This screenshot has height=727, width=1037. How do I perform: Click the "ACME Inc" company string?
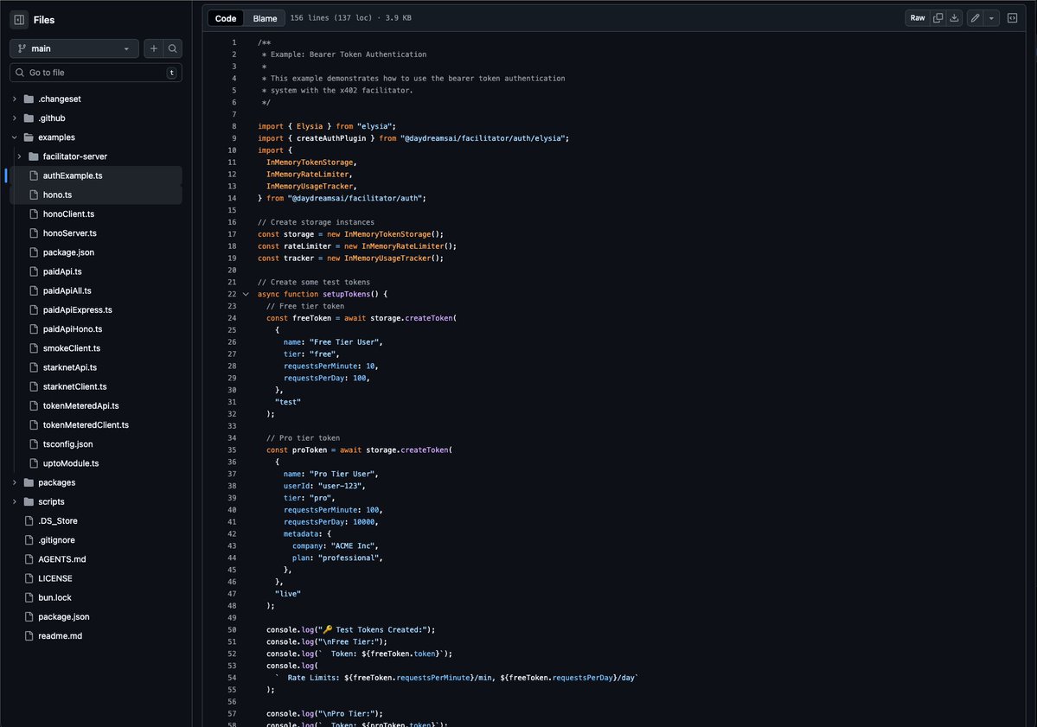[x=355, y=546]
